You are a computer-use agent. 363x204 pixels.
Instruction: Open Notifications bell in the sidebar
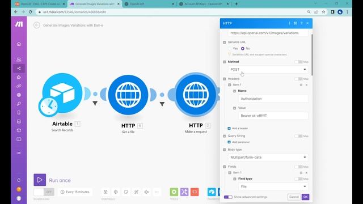click(19, 180)
